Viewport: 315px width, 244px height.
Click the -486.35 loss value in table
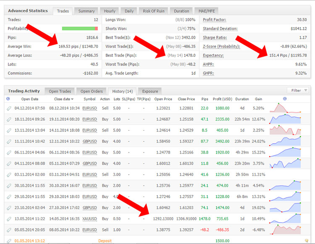point(222,230)
